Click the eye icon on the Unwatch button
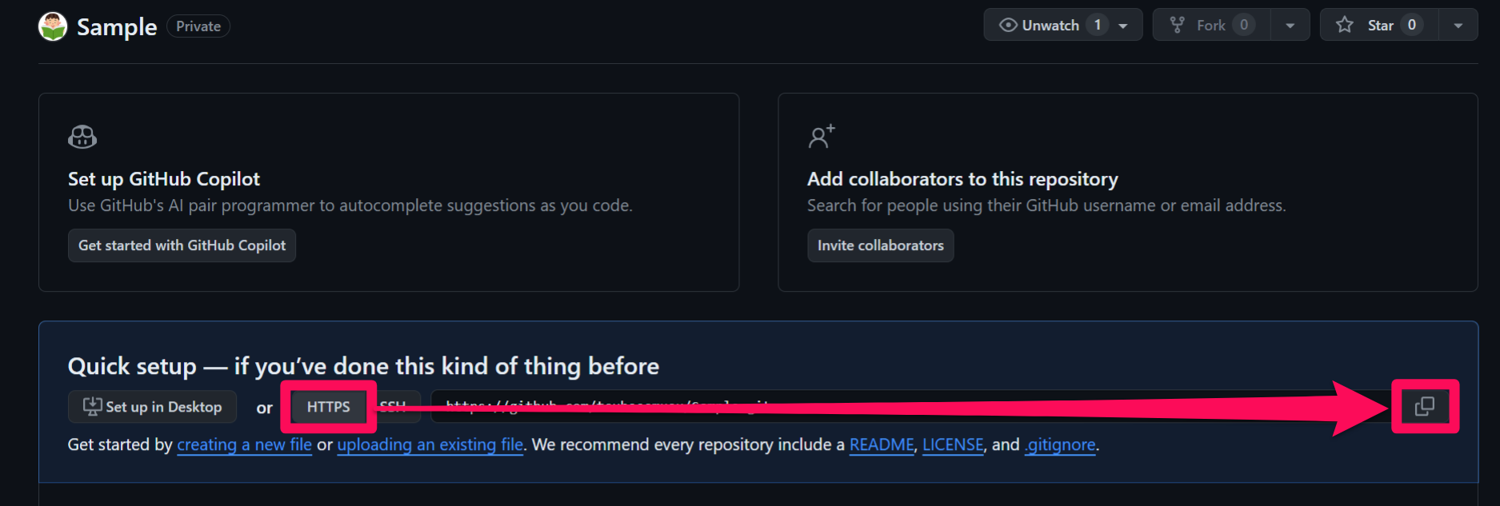This screenshot has height=506, width=1500. point(1008,25)
